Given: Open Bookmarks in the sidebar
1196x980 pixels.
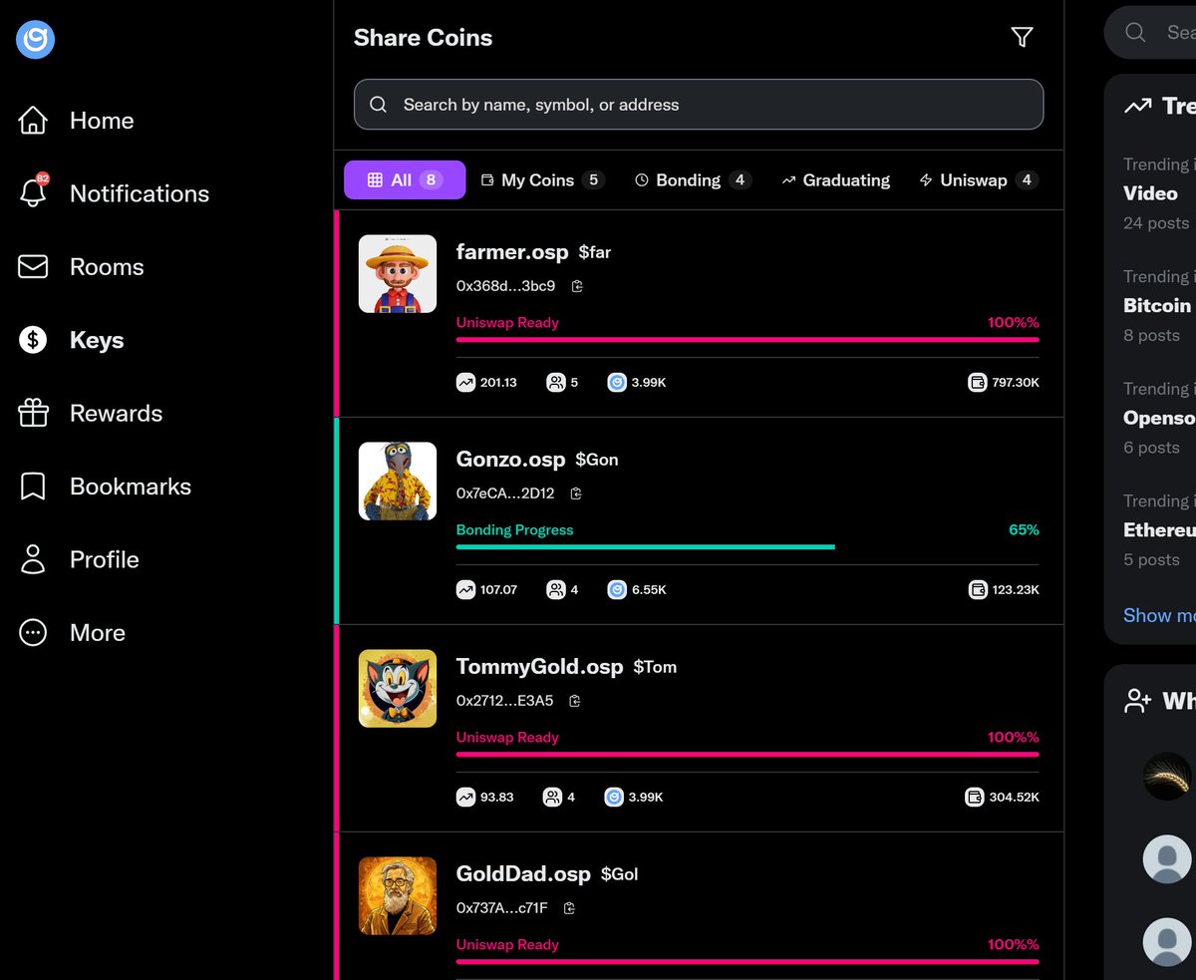Looking at the screenshot, I should 105,487.
